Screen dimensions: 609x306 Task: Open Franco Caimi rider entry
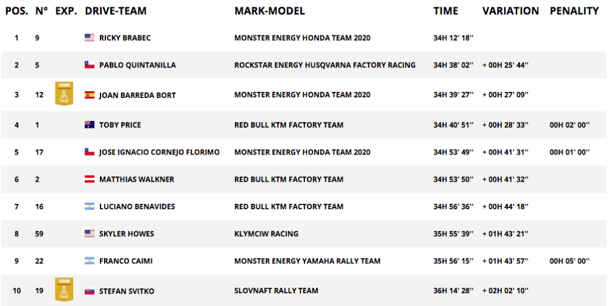pyautogui.click(x=126, y=261)
